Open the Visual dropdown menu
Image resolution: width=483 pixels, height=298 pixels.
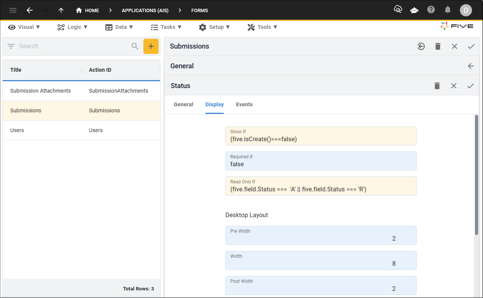(x=24, y=27)
